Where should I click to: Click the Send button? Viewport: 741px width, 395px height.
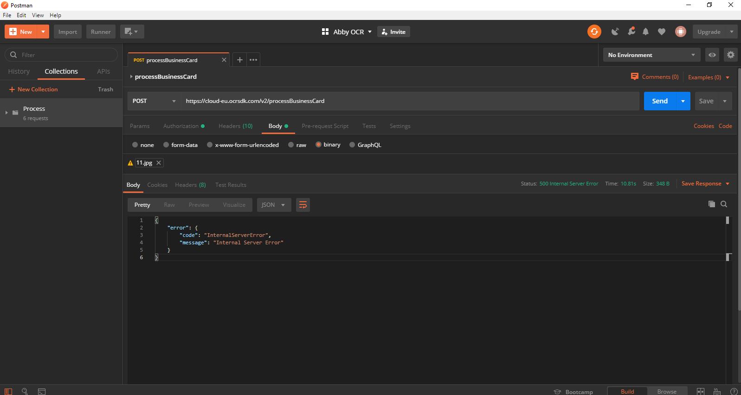[660, 101]
